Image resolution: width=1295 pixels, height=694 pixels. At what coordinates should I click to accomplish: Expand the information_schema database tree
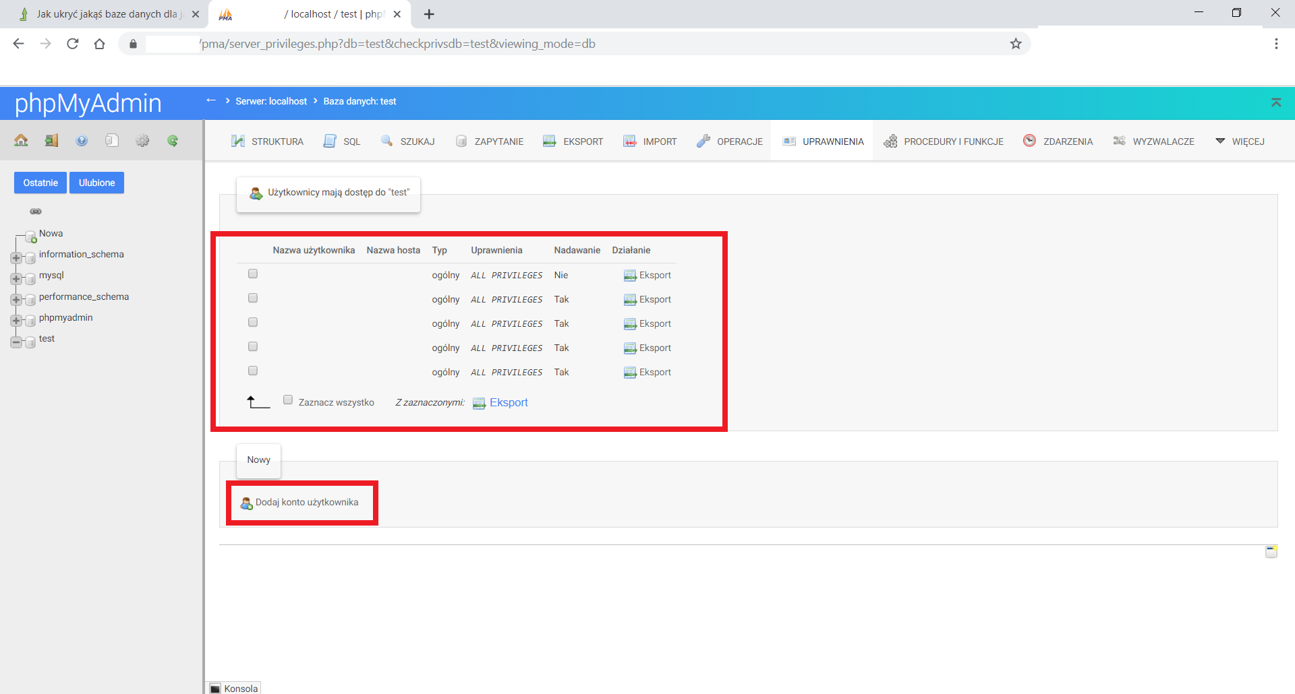(16, 258)
